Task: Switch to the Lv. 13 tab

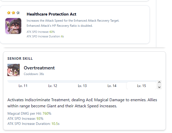Action: [x=82, y=86]
